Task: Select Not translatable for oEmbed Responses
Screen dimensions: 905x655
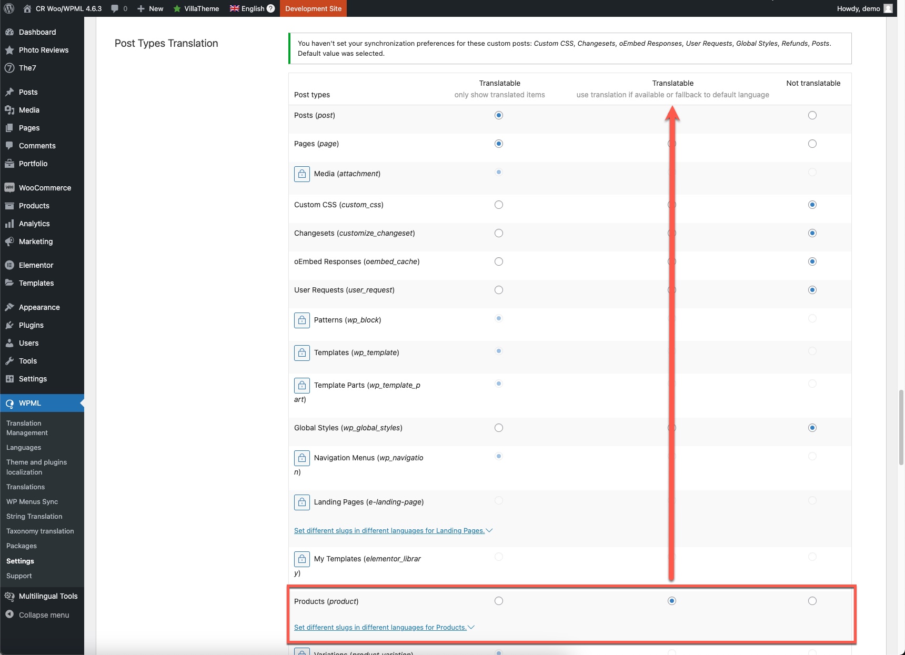Action: click(x=812, y=261)
